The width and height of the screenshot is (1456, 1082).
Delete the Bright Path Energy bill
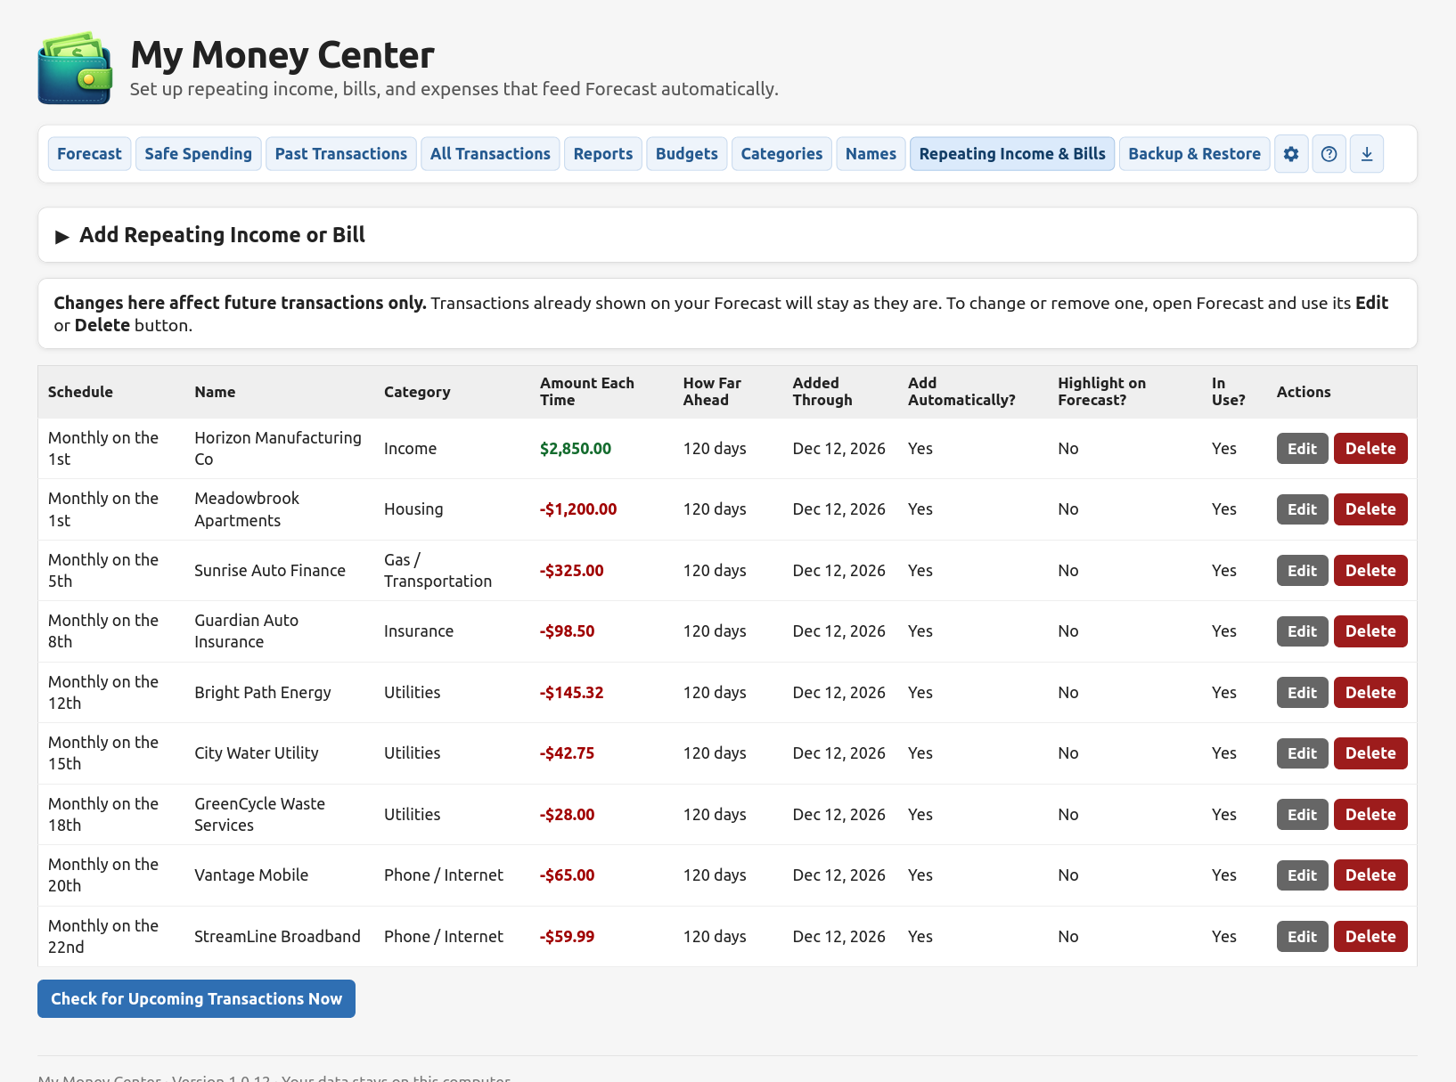click(1370, 693)
